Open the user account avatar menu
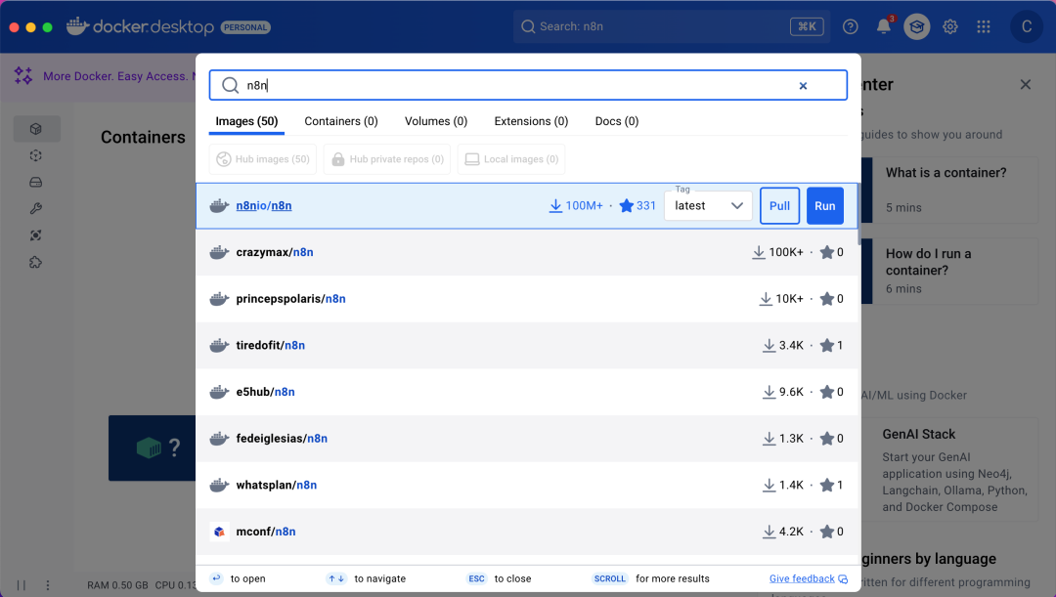Screen dimensions: 1056x597 [1026, 26]
